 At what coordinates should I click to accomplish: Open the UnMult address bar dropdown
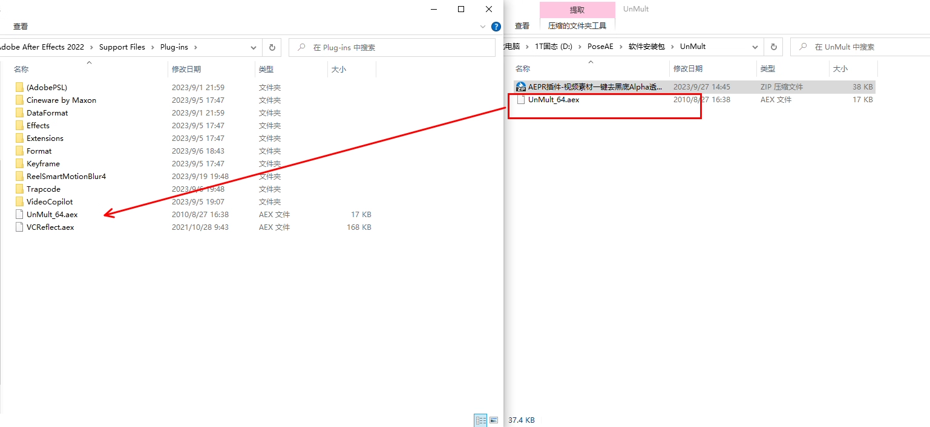click(755, 47)
